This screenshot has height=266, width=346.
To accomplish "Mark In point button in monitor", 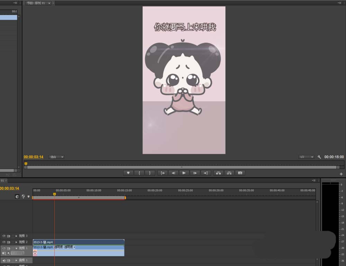I will point(139,173).
